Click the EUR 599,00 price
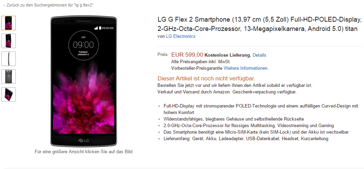Image resolution: width=364 pixels, height=169 pixels. coord(187,55)
